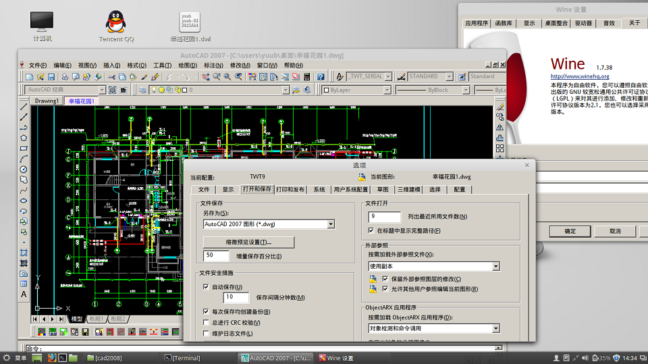This screenshot has height=364, width=648.
Task: Select the Arc draw tool
Action: (24, 159)
